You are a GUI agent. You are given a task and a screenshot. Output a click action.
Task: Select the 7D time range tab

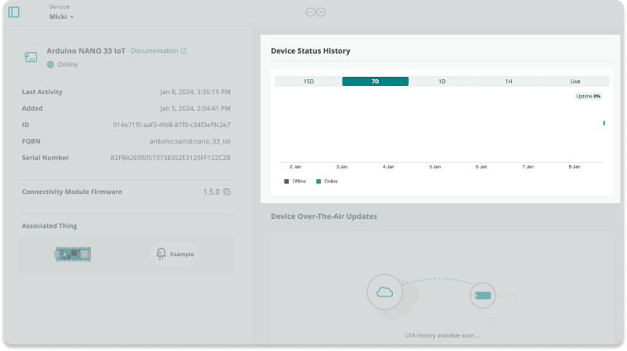375,82
